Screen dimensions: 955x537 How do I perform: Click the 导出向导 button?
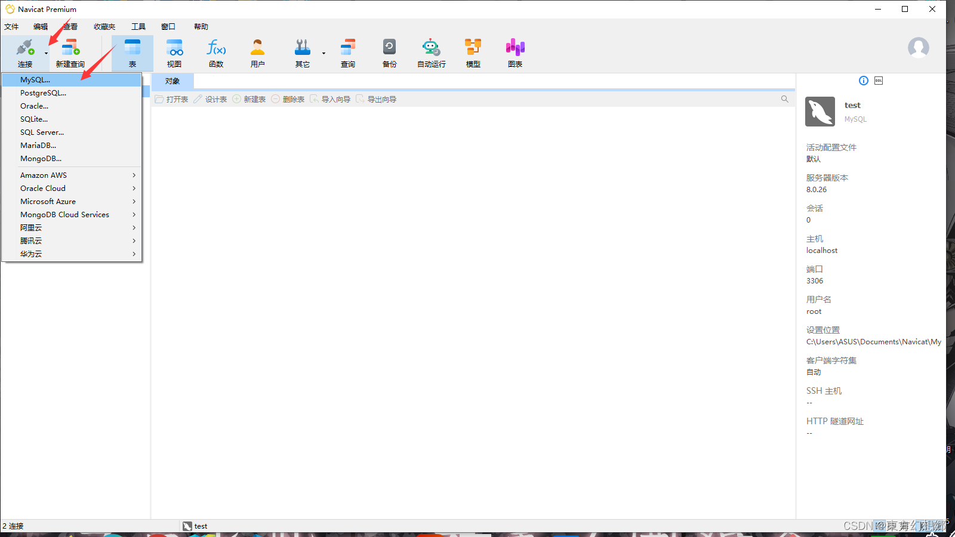(376, 99)
